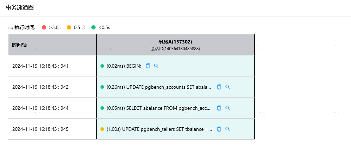The width and height of the screenshot is (351, 148).
Task: Click the yellow 0.5-3 legend dot
Action: (x=69, y=27)
